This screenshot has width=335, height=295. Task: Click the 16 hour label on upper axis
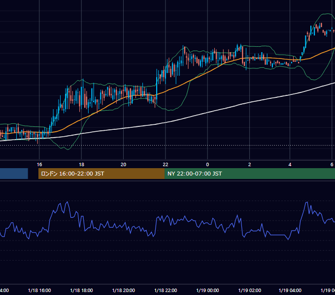coord(39,165)
